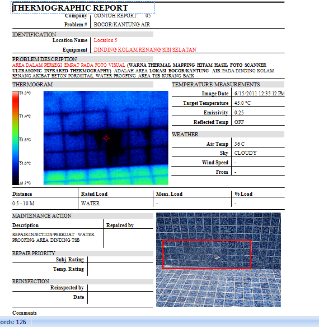Click the '0.25' emissivity value
The width and height of the screenshot is (319, 327).
point(239,113)
